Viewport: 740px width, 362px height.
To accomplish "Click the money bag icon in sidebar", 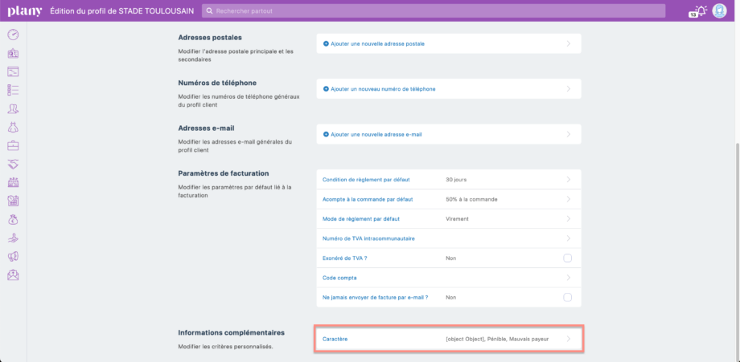I will pyautogui.click(x=13, y=219).
